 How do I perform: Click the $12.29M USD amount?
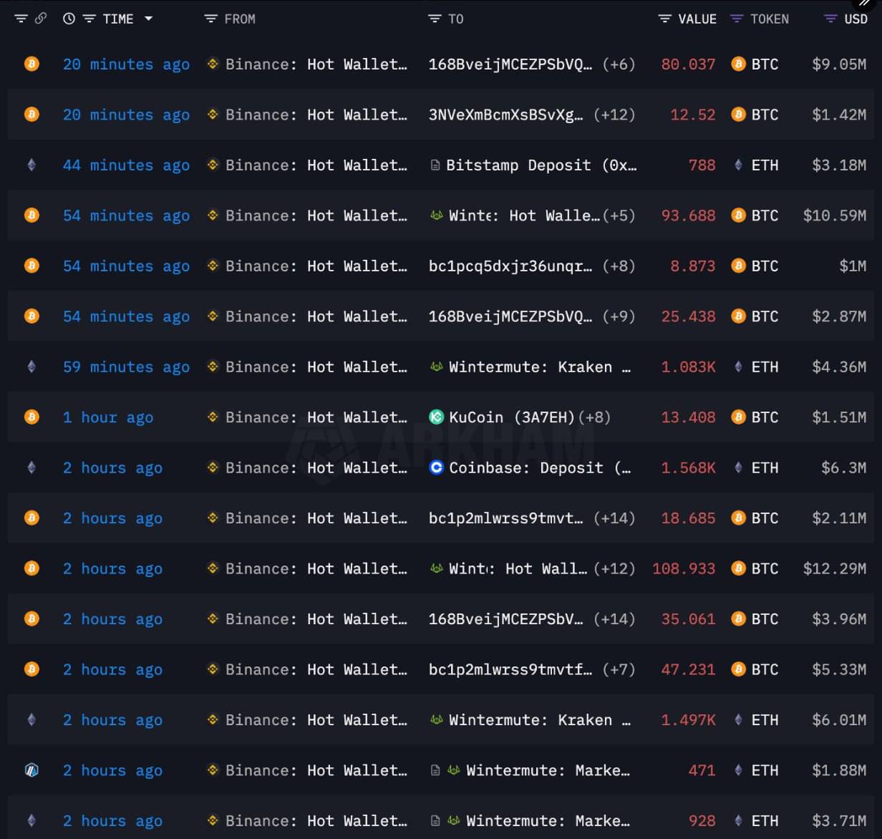(834, 568)
